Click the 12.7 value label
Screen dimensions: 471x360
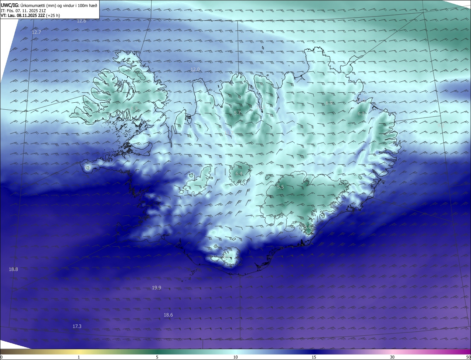point(36,32)
